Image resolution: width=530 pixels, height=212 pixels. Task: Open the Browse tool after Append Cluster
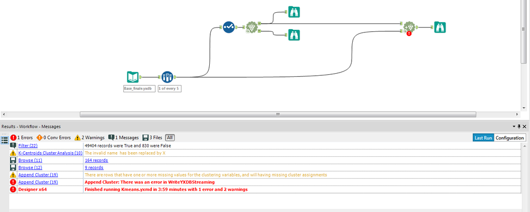(x=440, y=28)
